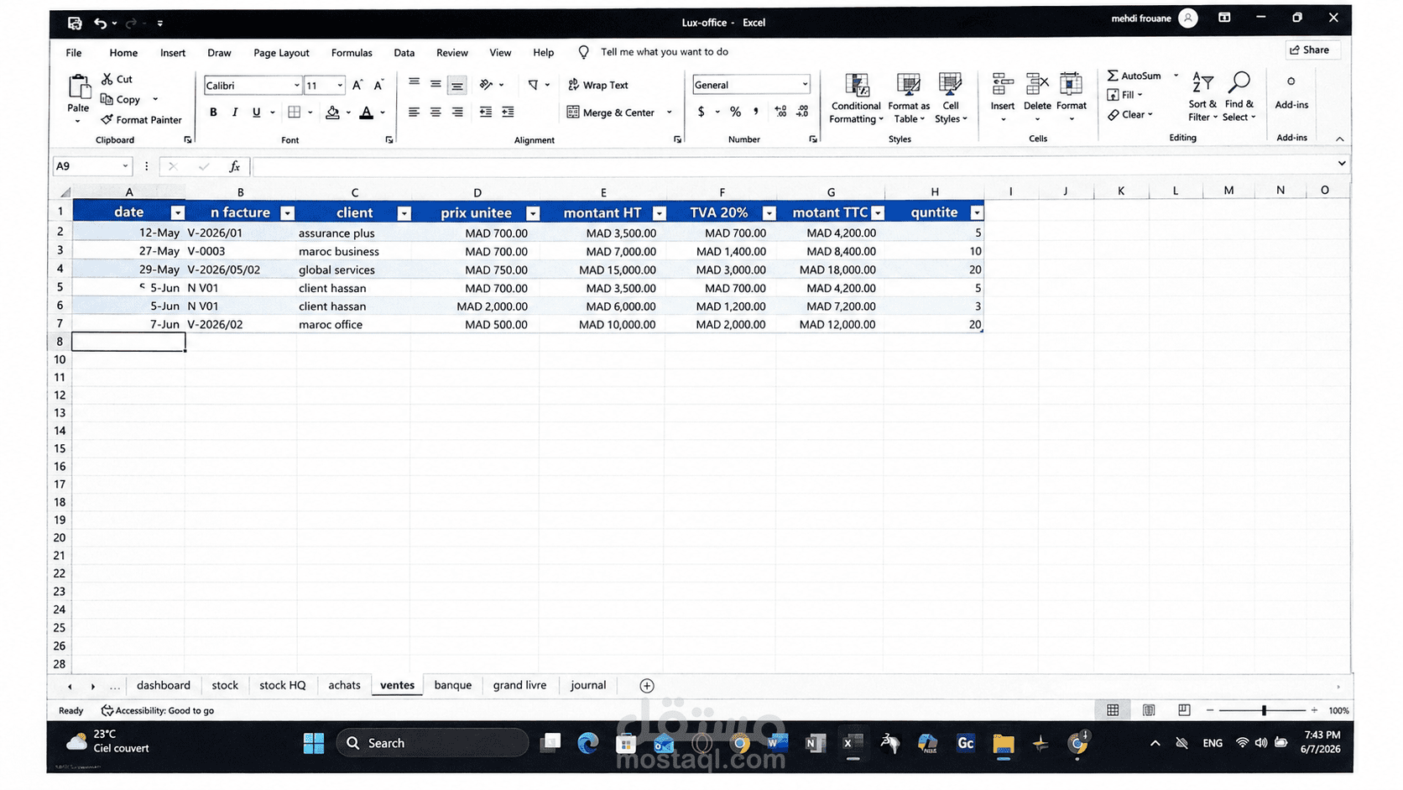Open the Name Box dropdown arrow
This screenshot has height=790, width=1403.
125,166
